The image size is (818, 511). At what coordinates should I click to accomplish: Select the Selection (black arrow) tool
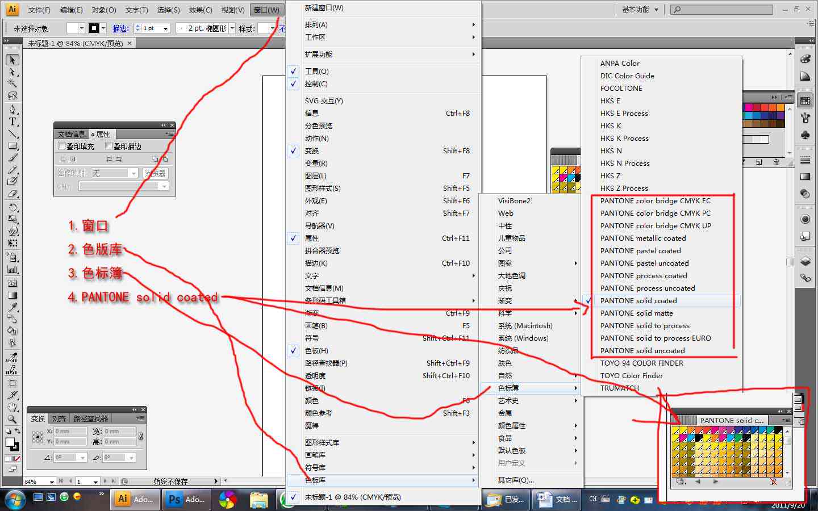point(12,60)
